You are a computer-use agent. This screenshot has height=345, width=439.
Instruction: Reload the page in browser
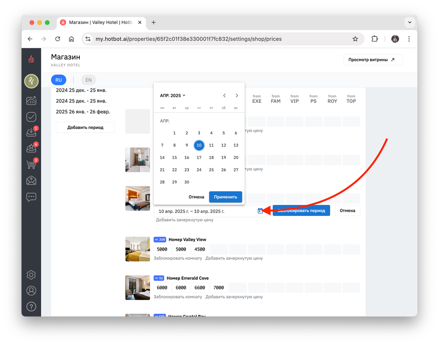58,39
